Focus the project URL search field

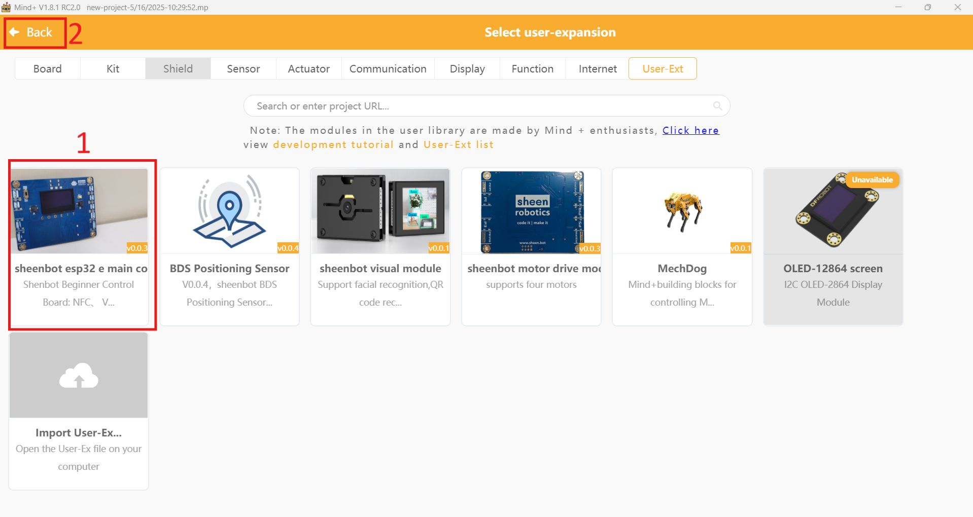coord(486,106)
